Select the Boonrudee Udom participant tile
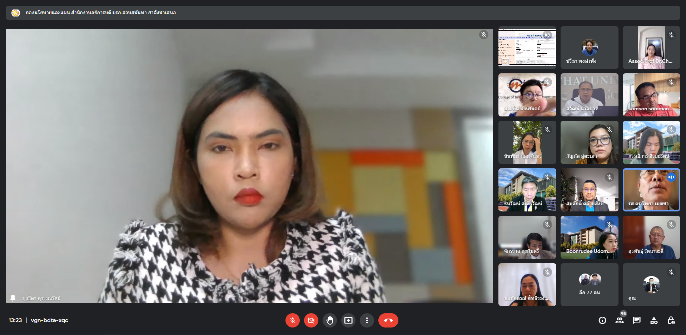Screen dimensions: 686x335 (x=589, y=237)
